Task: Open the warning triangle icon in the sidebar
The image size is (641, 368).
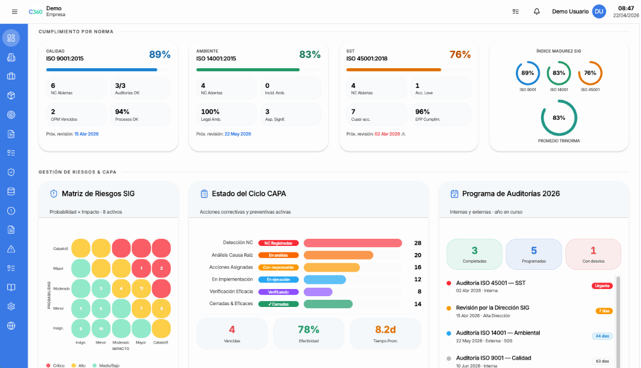Action: [11, 249]
